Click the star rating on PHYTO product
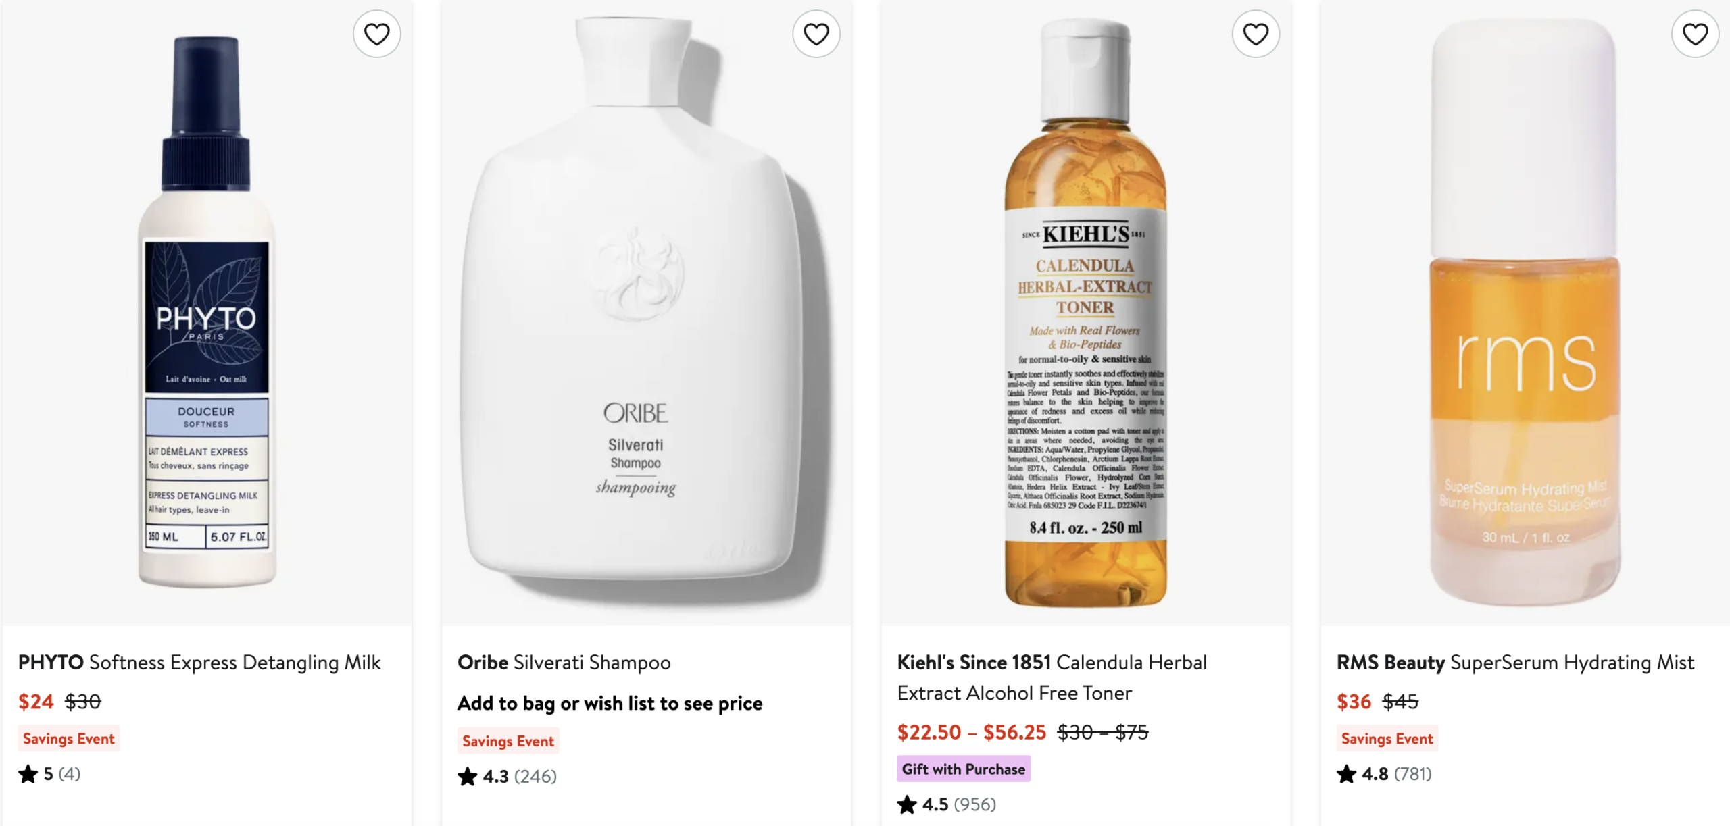 (49, 774)
